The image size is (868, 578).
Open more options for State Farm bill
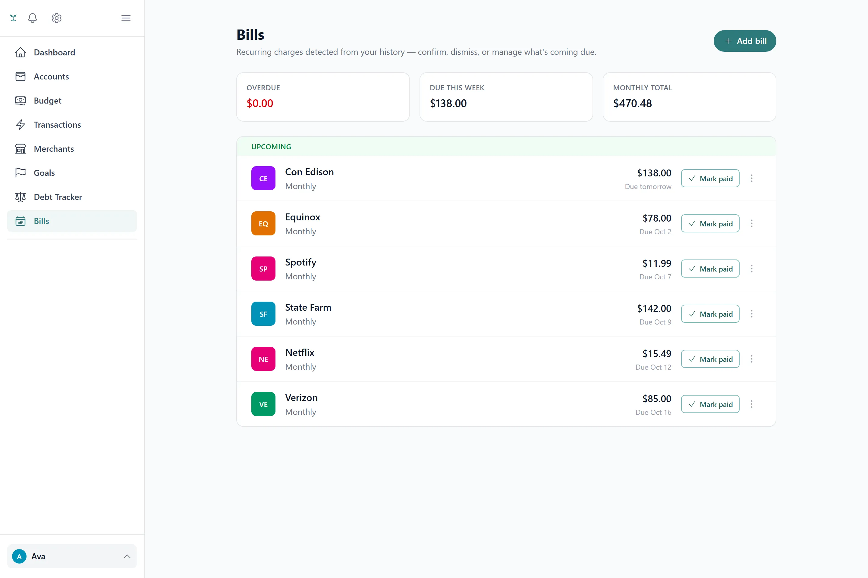[751, 314]
